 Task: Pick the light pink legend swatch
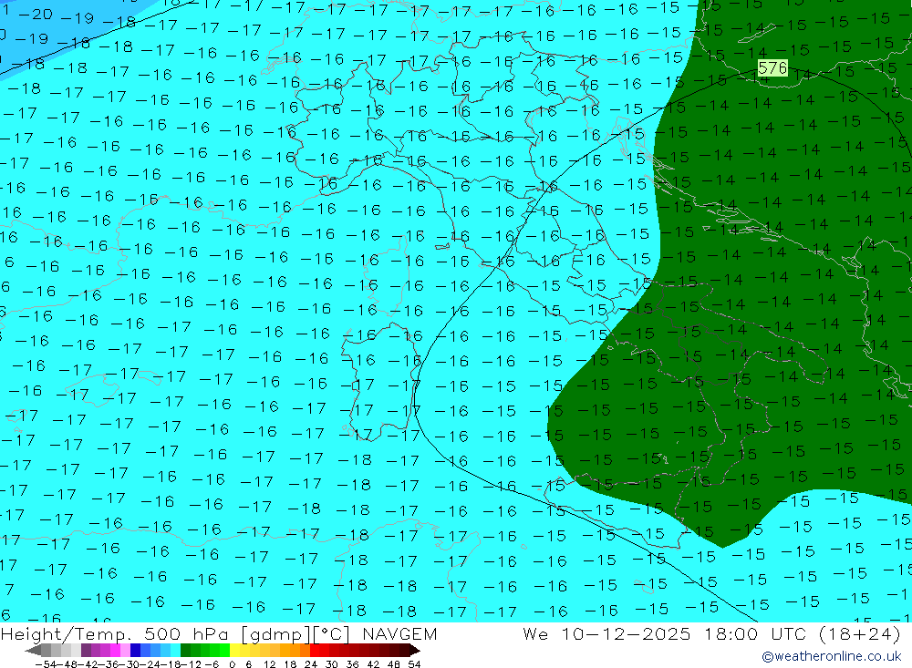point(125,650)
